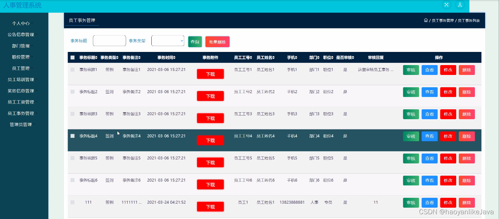Open 员工事务管理 sidebar menu
The height and width of the screenshot is (219, 499).
(23, 113)
